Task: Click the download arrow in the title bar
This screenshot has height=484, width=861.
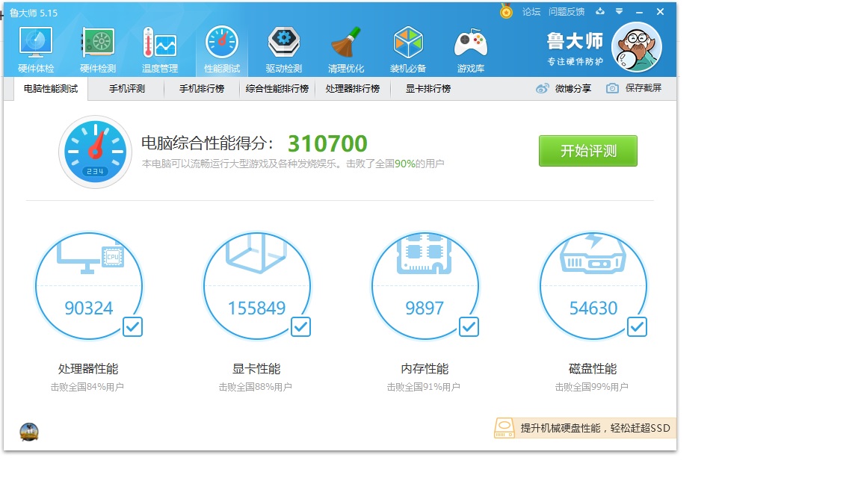Action: click(600, 12)
